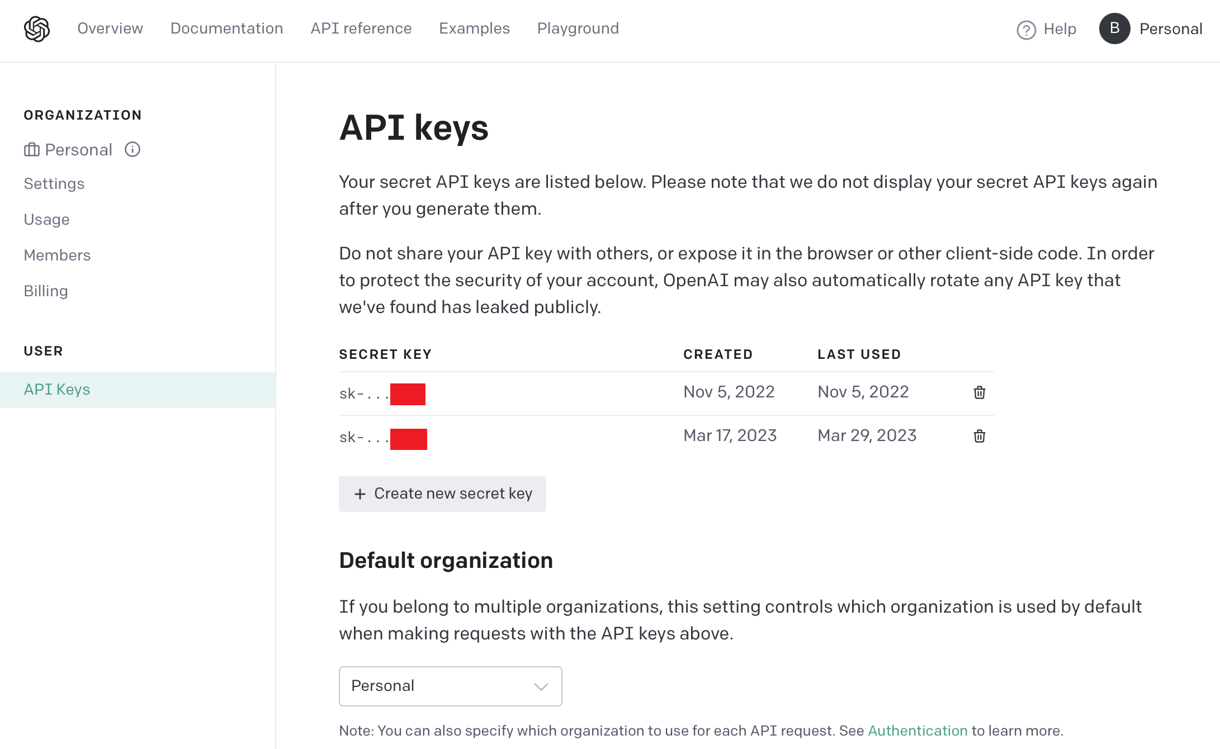This screenshot has height=749, width=1220.
Task: Click the briefcase Personal organization icon
Action: coord(32,150)
